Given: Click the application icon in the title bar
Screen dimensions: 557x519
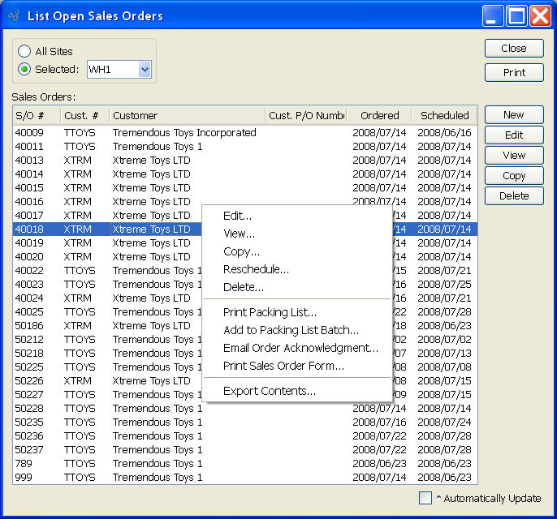Looking at the screenshot, I should [x=13, y=16].
